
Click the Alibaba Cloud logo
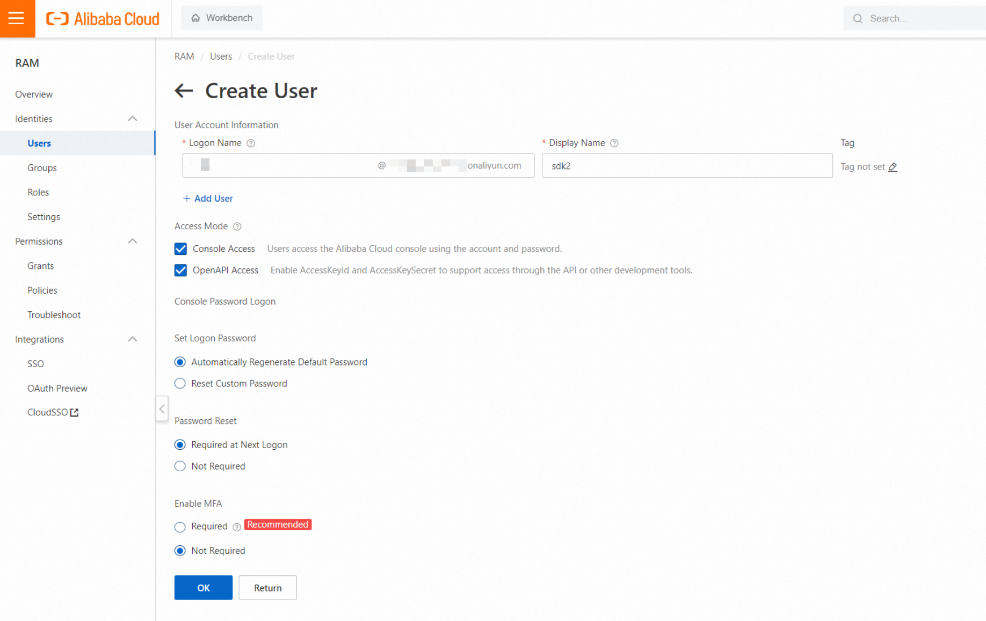point(103,19)
